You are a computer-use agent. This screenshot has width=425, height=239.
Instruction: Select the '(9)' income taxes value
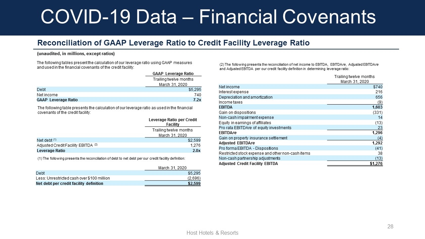click(x=380, y=102)
